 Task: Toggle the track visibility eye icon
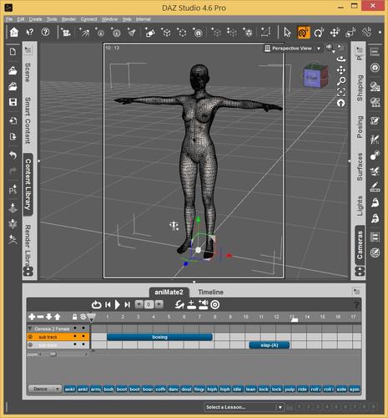[83, 317]
